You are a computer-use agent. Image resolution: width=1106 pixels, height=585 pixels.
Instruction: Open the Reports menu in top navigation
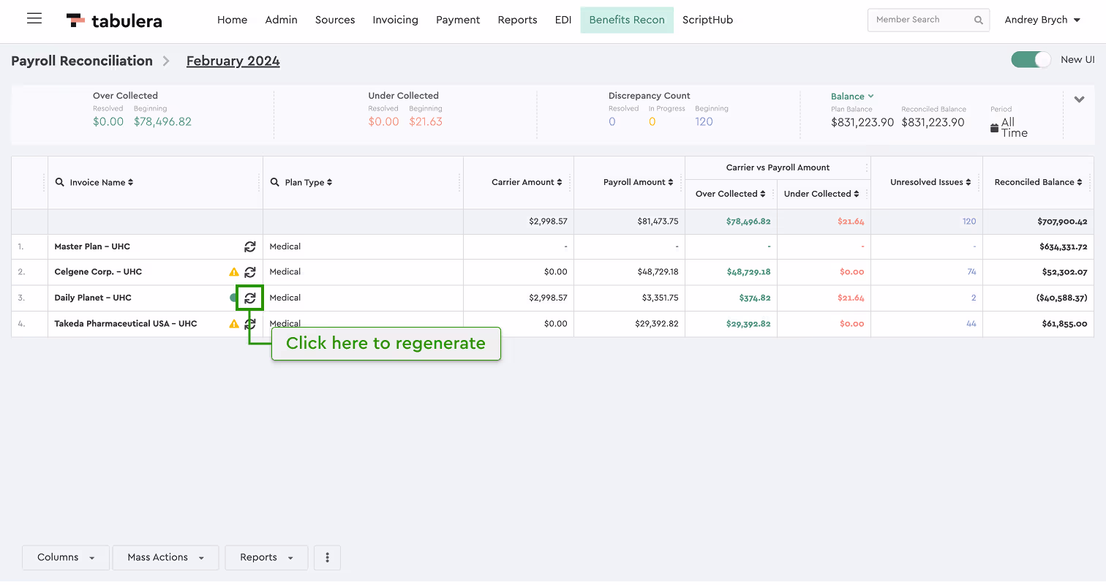(517, 20)
